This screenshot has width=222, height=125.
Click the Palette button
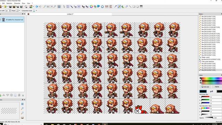[217, 87]
